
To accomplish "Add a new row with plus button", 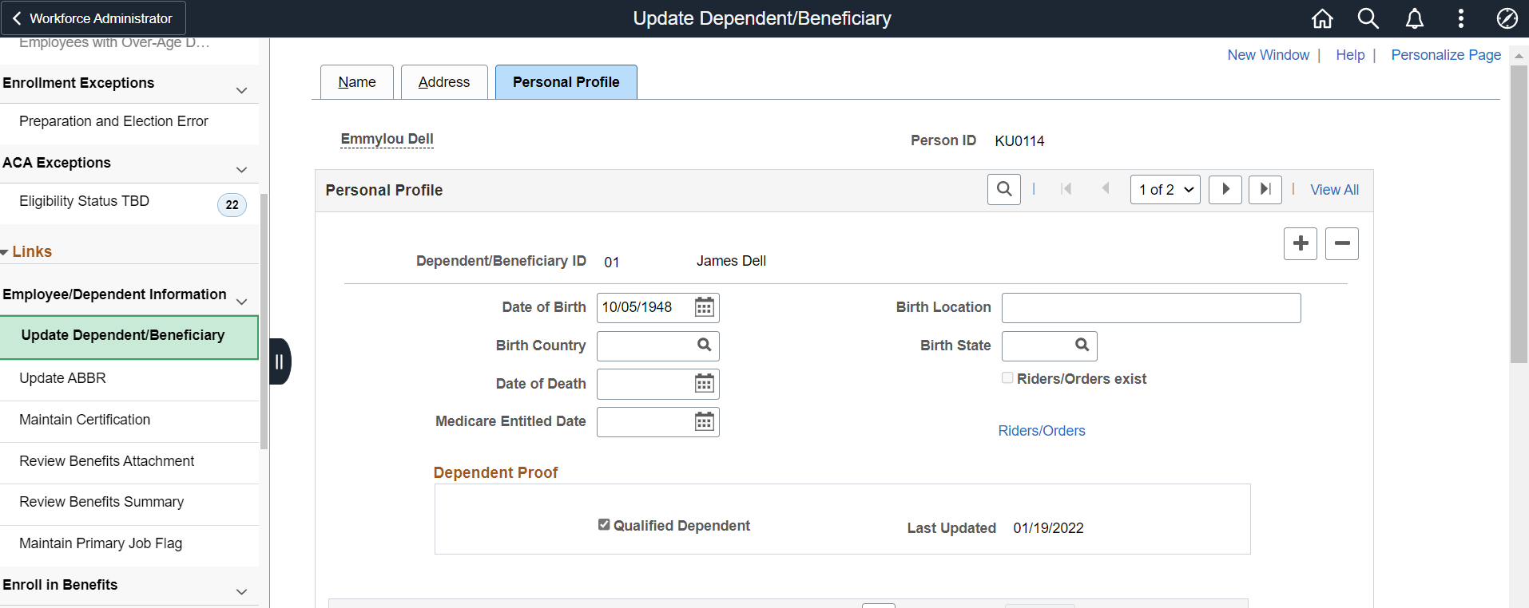I will 1300,243.
